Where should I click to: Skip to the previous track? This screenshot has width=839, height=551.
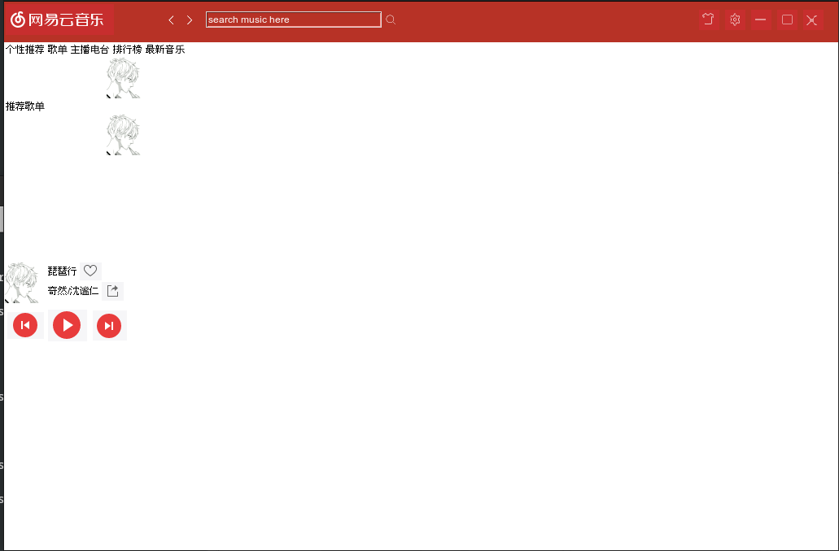coord(25,325)
